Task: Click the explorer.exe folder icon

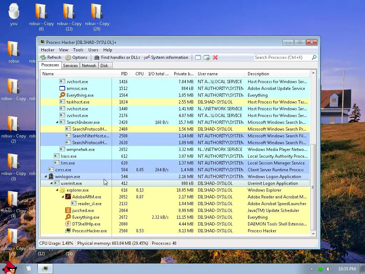Action: pos(62,190)
